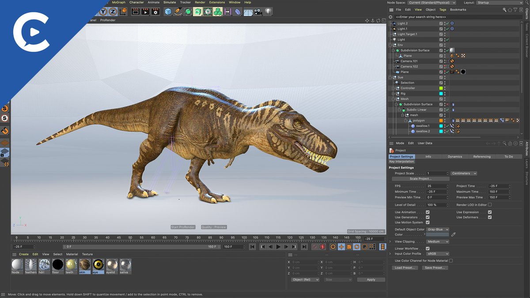The width and height of the screenshot is (530, 298).
Task: Click the Floor object toolbar icon
Action: tap(248, 12)
